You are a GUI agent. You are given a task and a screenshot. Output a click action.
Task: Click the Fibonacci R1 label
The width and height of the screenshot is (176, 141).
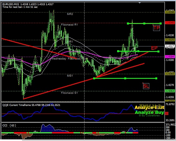(69, 24)
